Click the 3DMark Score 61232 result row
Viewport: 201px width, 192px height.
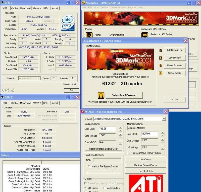pyautogui.click(x=37, y=169)
